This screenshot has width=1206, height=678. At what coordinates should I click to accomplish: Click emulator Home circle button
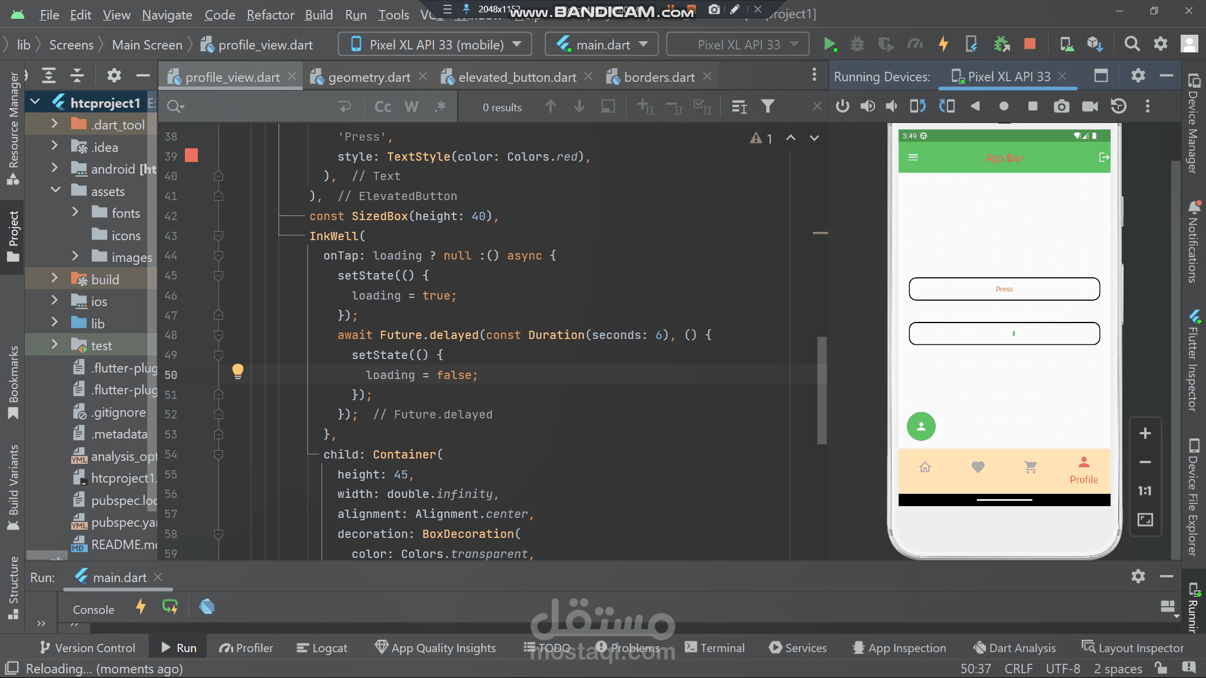(x=1004, y=106)
